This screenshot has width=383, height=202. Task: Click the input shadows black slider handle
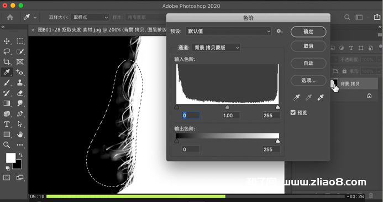[x=177, y=107]
